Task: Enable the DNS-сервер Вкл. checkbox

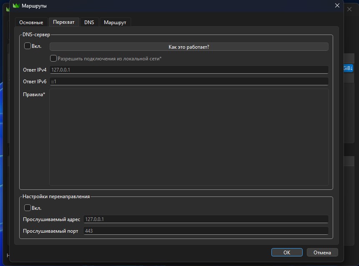Action: point(28,46)
